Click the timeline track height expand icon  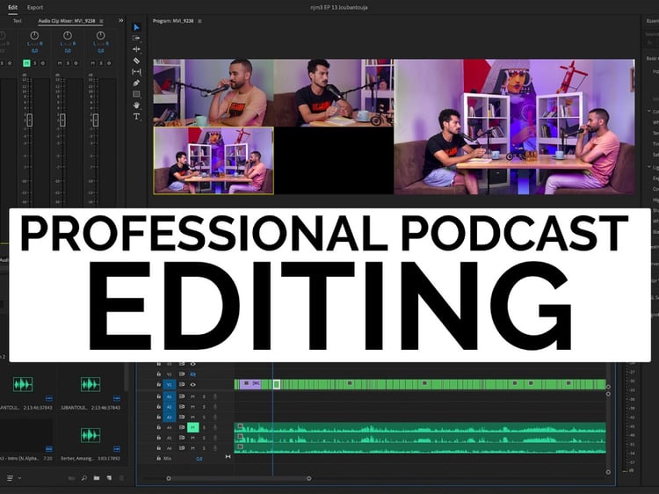tap(228, 456)
